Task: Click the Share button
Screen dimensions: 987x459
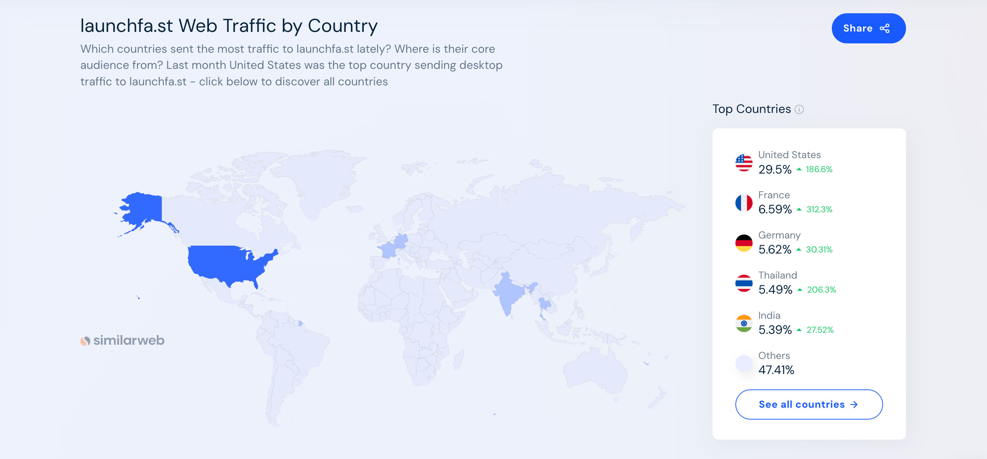Action: point(868,28)
